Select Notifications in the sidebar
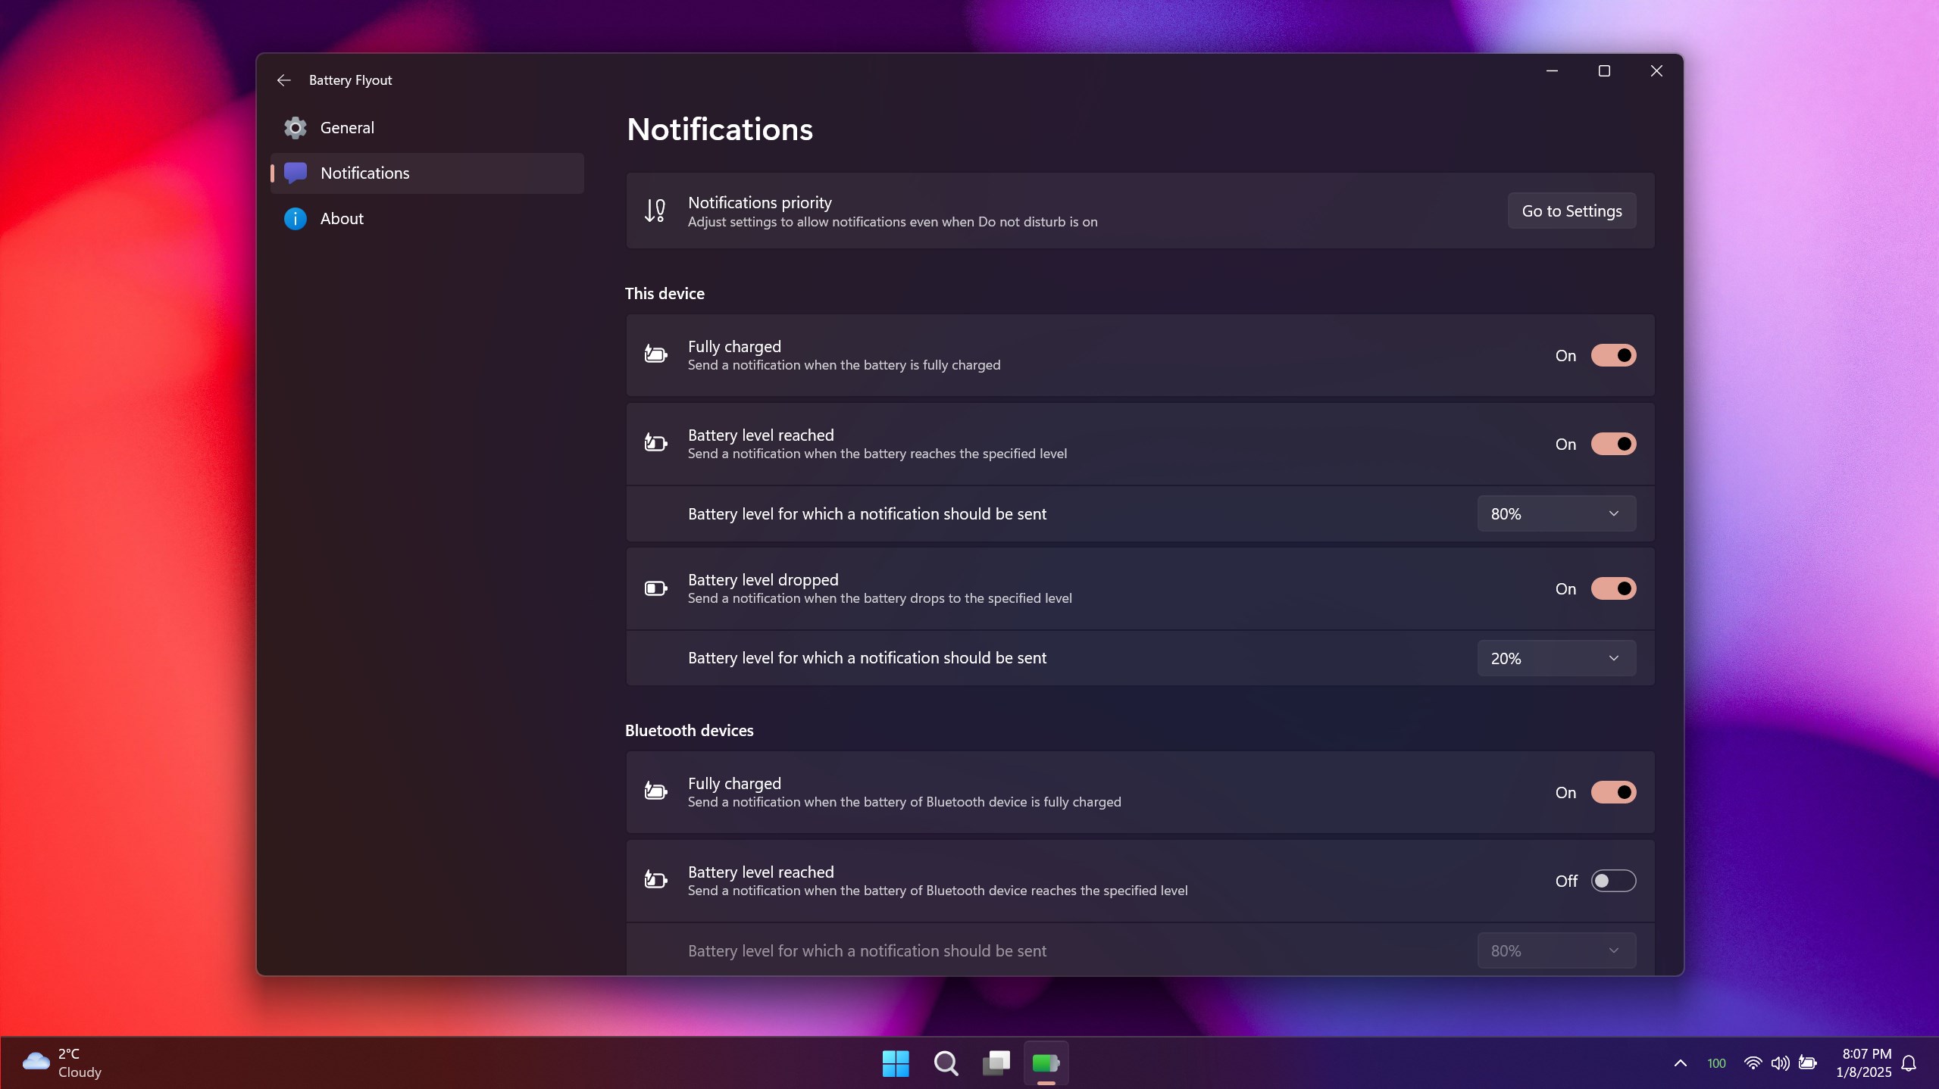The height and width of the screenshot is (1089, 1939). tap(364, 173)
